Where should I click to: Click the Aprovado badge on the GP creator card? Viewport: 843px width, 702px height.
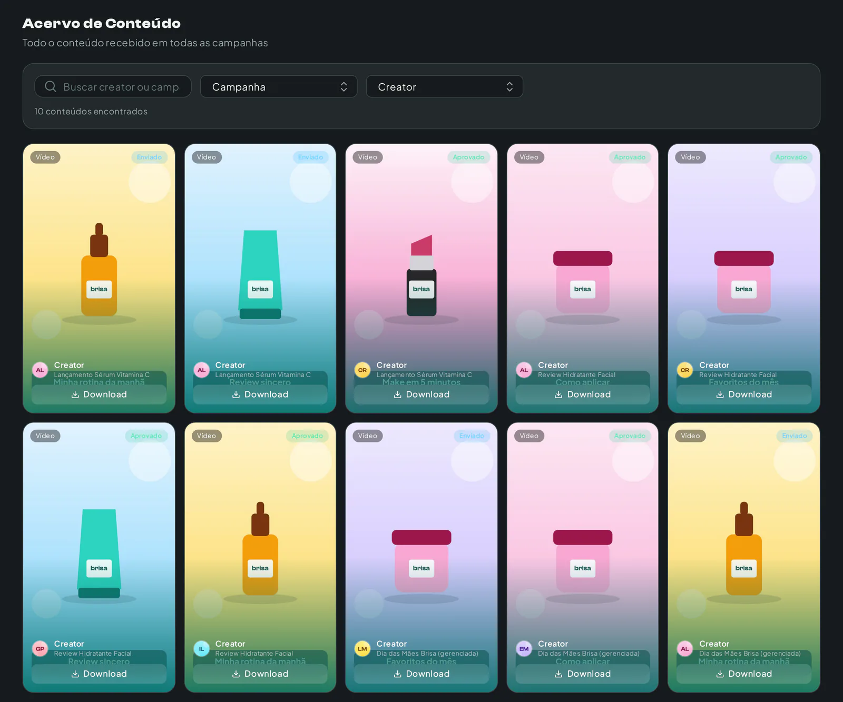click(x=146, y=436)
